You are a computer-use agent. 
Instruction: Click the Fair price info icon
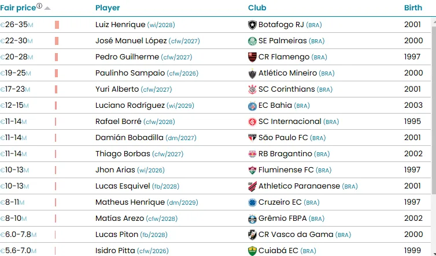coord(39,6)
